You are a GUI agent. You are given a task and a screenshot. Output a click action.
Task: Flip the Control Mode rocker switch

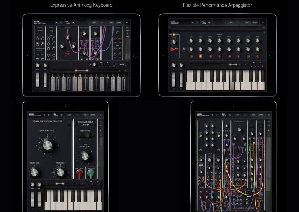click(85, 135)
